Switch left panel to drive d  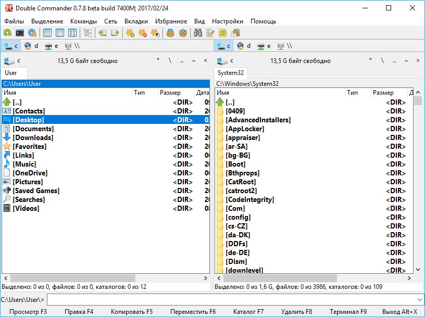pyautogui.click(x=31, y=46)
